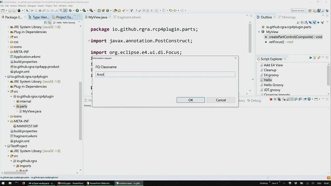Collapse the parts package in tree
This screenshot has width=331, height=186.
pyautogui.click(x=14, y=106)
